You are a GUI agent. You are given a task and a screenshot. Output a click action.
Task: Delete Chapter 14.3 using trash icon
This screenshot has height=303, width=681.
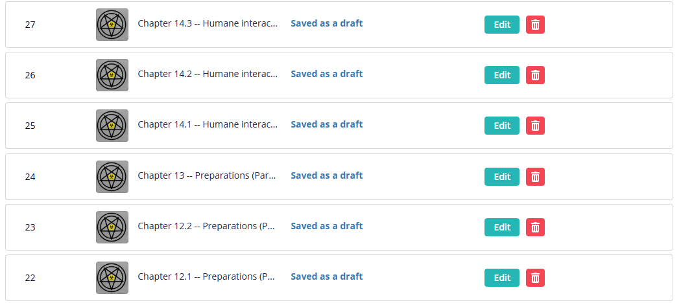pos(535,25)
